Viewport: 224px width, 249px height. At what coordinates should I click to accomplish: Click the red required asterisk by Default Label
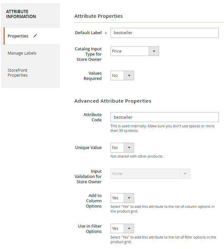pos(106,34)
